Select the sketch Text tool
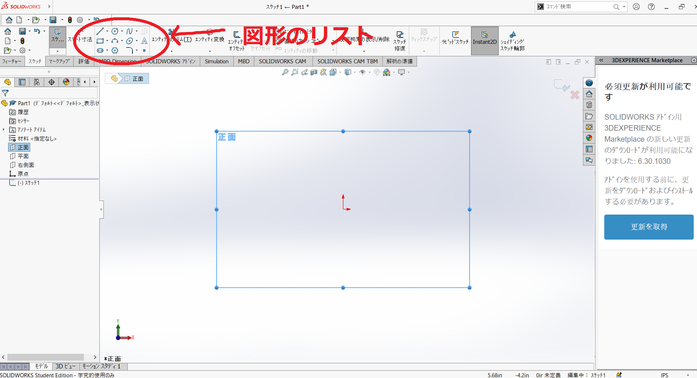Screen dimensions: 697x378 144,41
